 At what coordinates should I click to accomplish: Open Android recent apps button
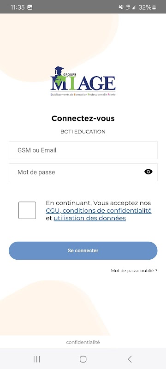point(37,359)
